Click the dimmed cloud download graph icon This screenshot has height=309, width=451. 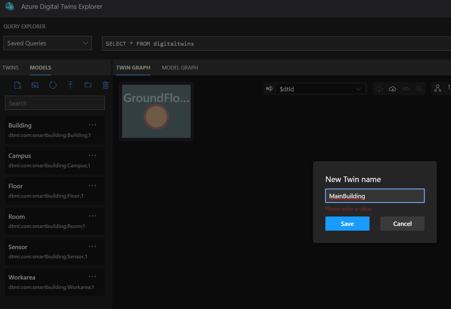pyautogui.click(x=379, y=89)
